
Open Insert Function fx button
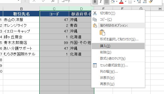[53, 1]
